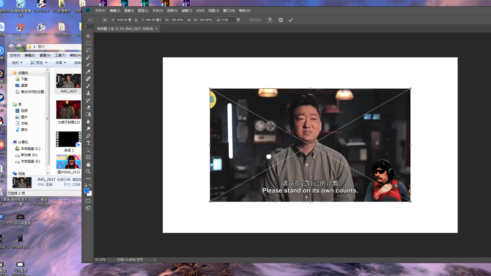Select the Healing Brush tool

pyautogui.click(x=88, y=79)
